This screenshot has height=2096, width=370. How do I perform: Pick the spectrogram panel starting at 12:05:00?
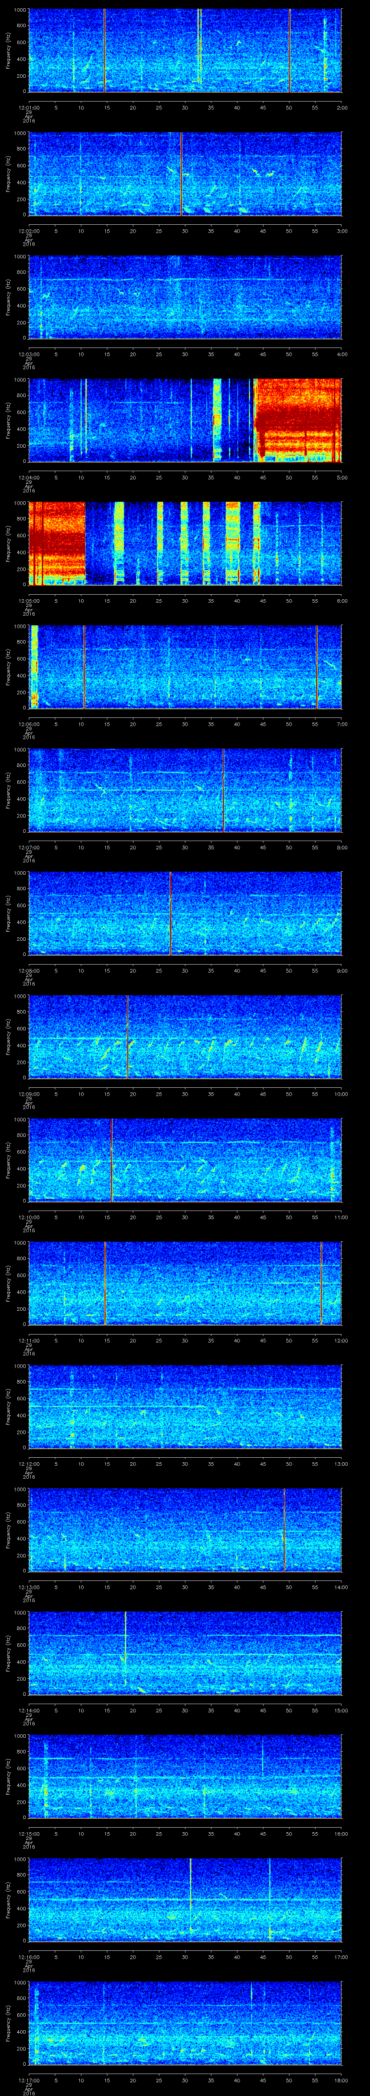[x=185, y=544]
